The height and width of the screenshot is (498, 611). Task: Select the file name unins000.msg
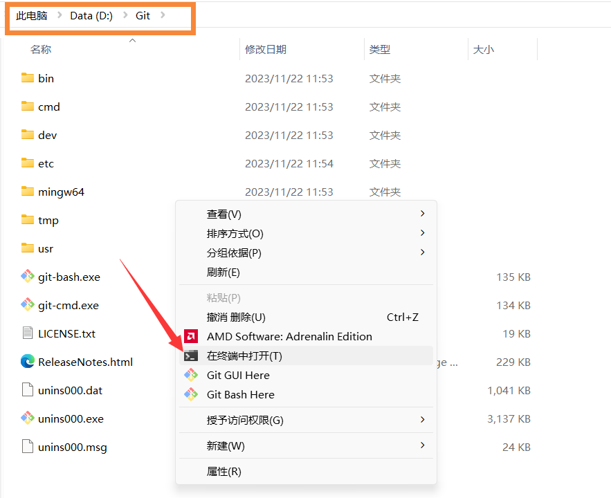pos(73,448)
